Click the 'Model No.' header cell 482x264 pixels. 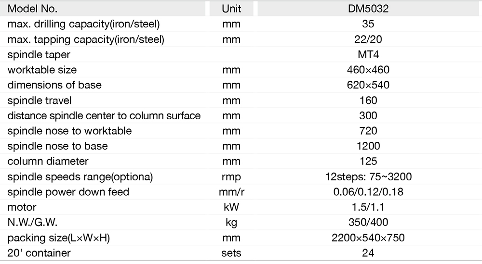coord(32,9)
